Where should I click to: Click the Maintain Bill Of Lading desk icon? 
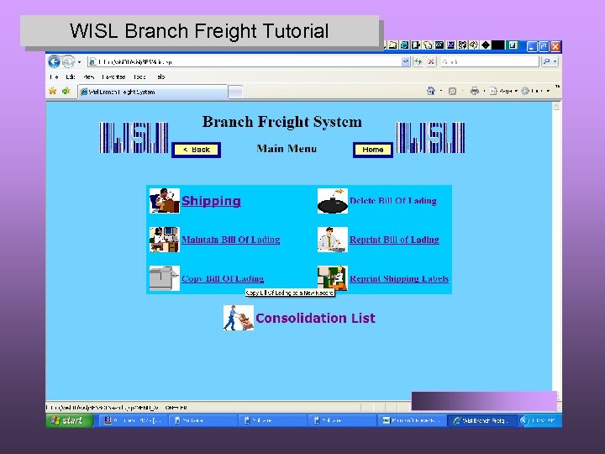click(x=165, y=240)
